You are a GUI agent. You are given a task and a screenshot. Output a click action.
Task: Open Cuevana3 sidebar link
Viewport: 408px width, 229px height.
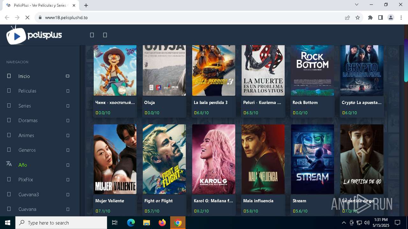[29, 195]
